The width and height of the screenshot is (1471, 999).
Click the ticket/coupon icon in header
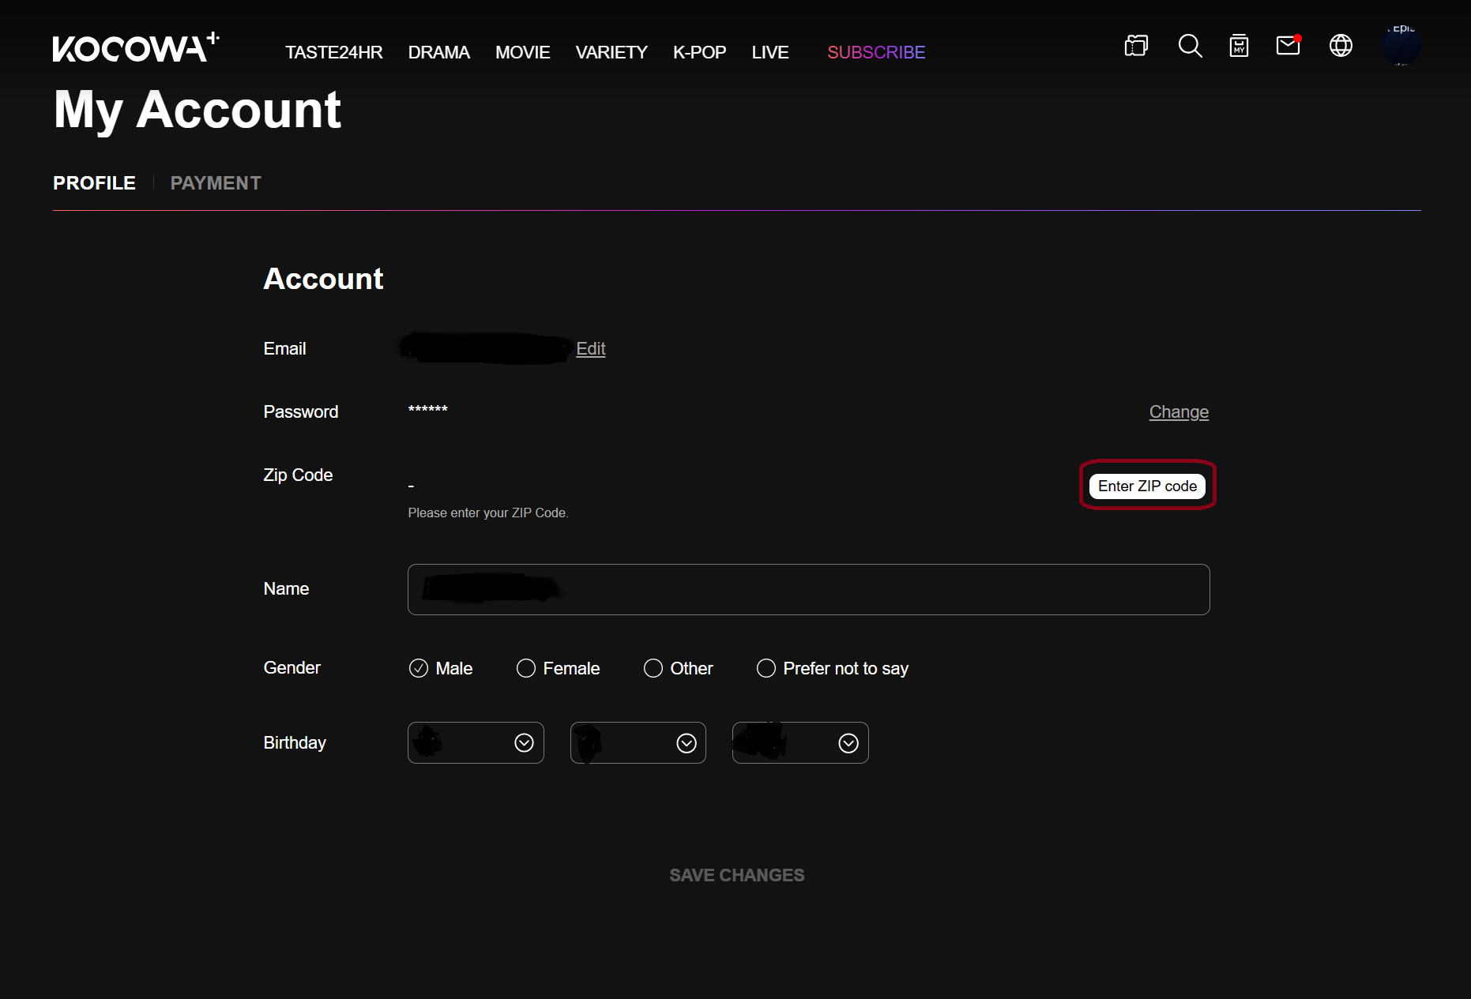(1136, 46)
